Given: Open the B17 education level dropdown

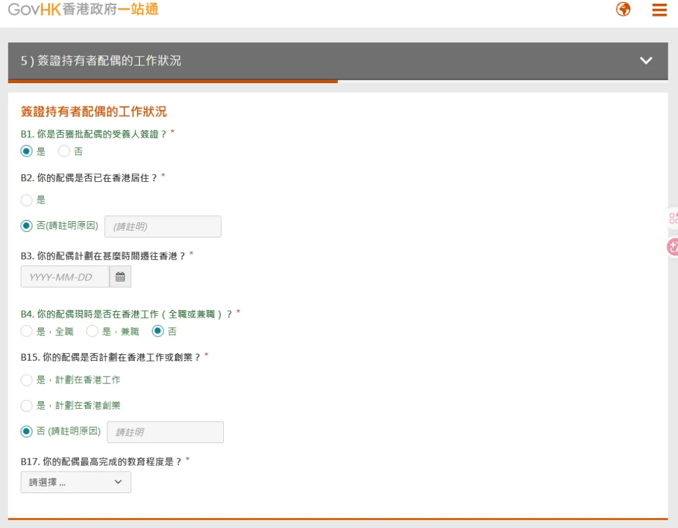Looking at the screenshot, I should pos(75,482).
